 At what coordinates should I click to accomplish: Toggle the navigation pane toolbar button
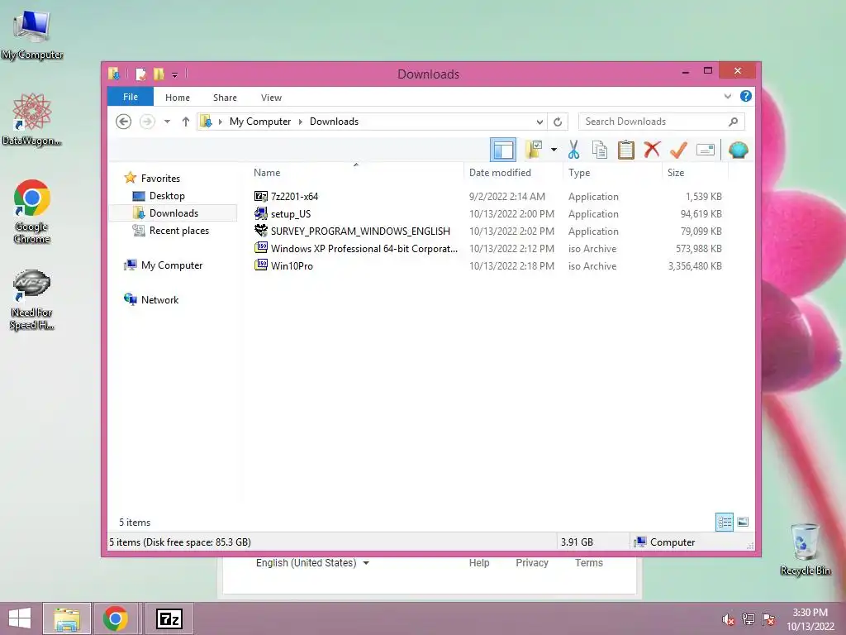point(503,150)
